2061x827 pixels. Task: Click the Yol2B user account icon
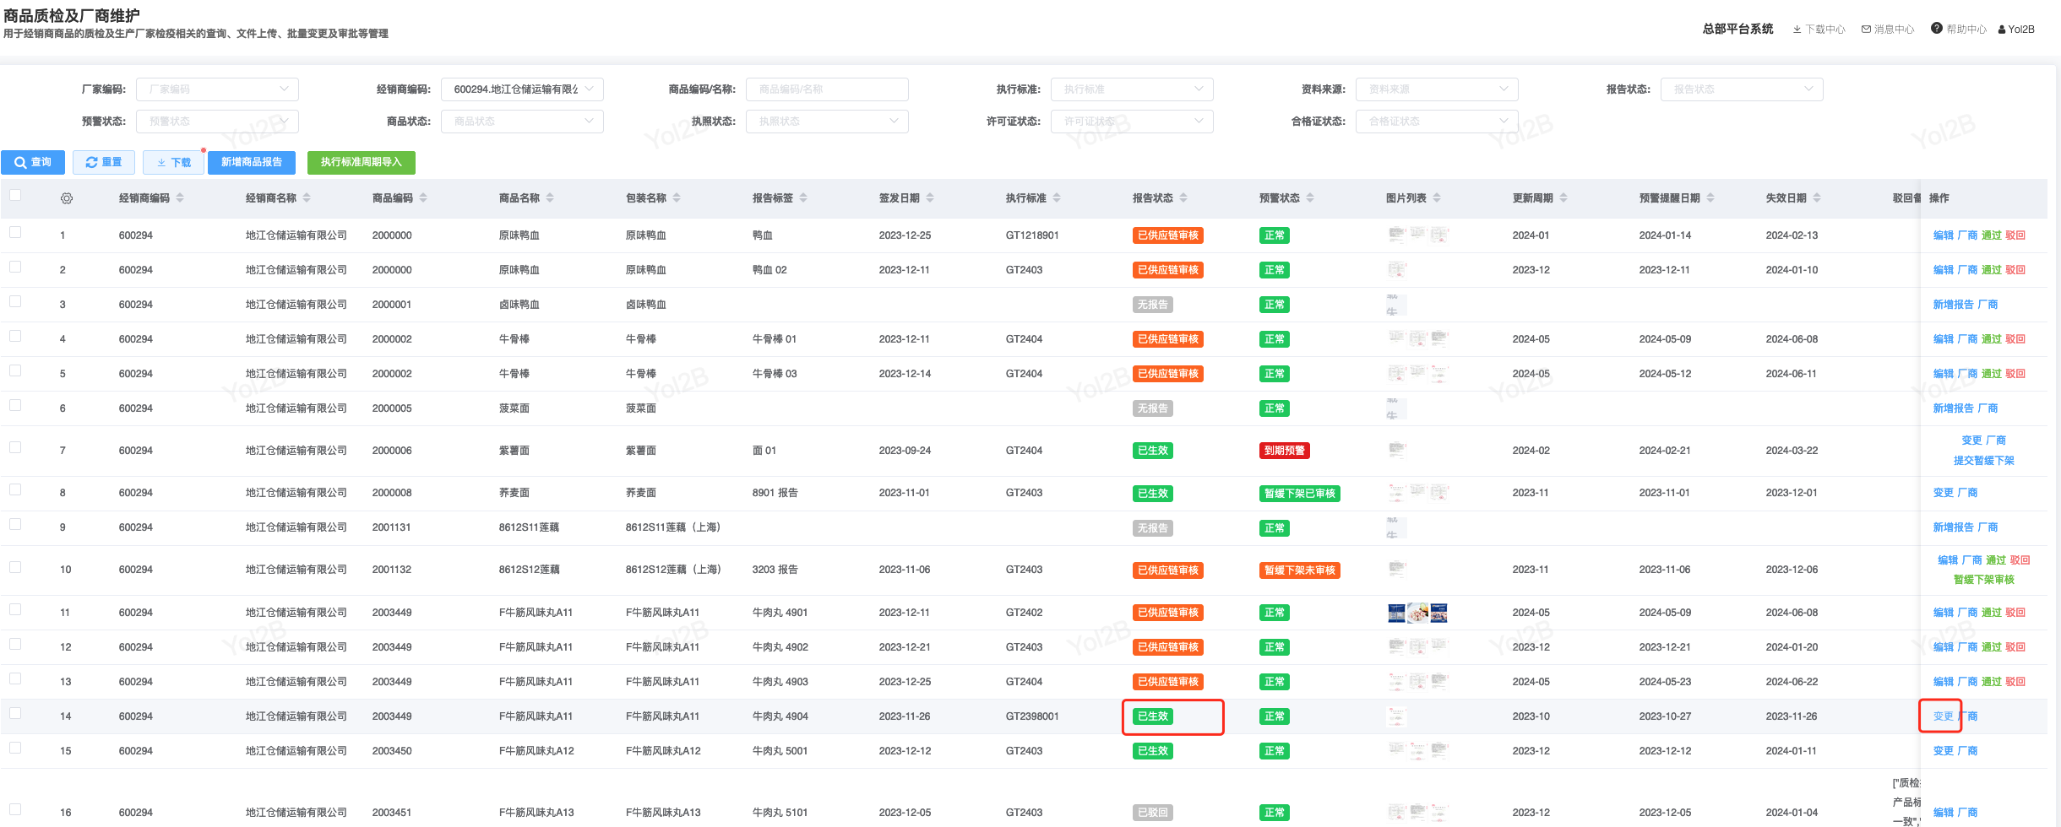pyautogui.click(x=2002, y=30)
